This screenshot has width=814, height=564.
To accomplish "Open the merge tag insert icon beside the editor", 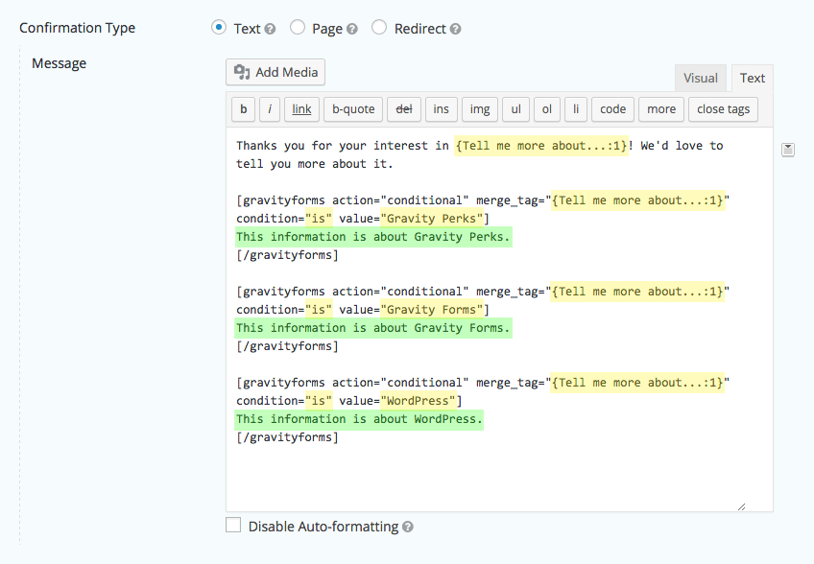I will (788, 149).
